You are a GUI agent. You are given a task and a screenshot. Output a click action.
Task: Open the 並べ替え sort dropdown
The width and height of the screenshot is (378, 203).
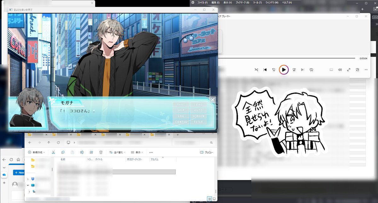(x=117, y=152)
